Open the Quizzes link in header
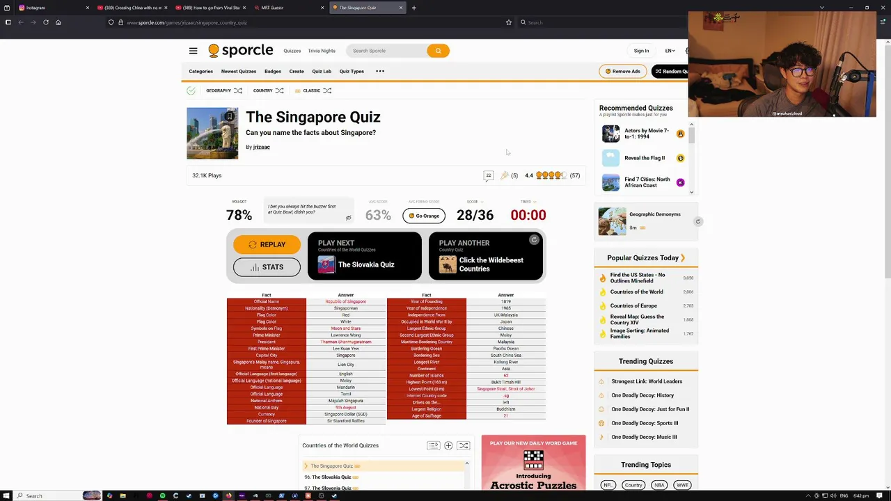Screen dimensions: 891x501 click(x=292, y=51)
